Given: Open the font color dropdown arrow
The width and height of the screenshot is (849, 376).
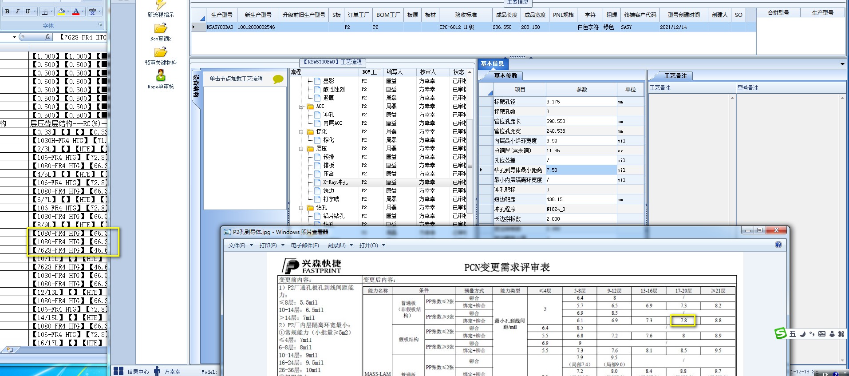Looking at the screenshot, I should (x=83, y=12).
